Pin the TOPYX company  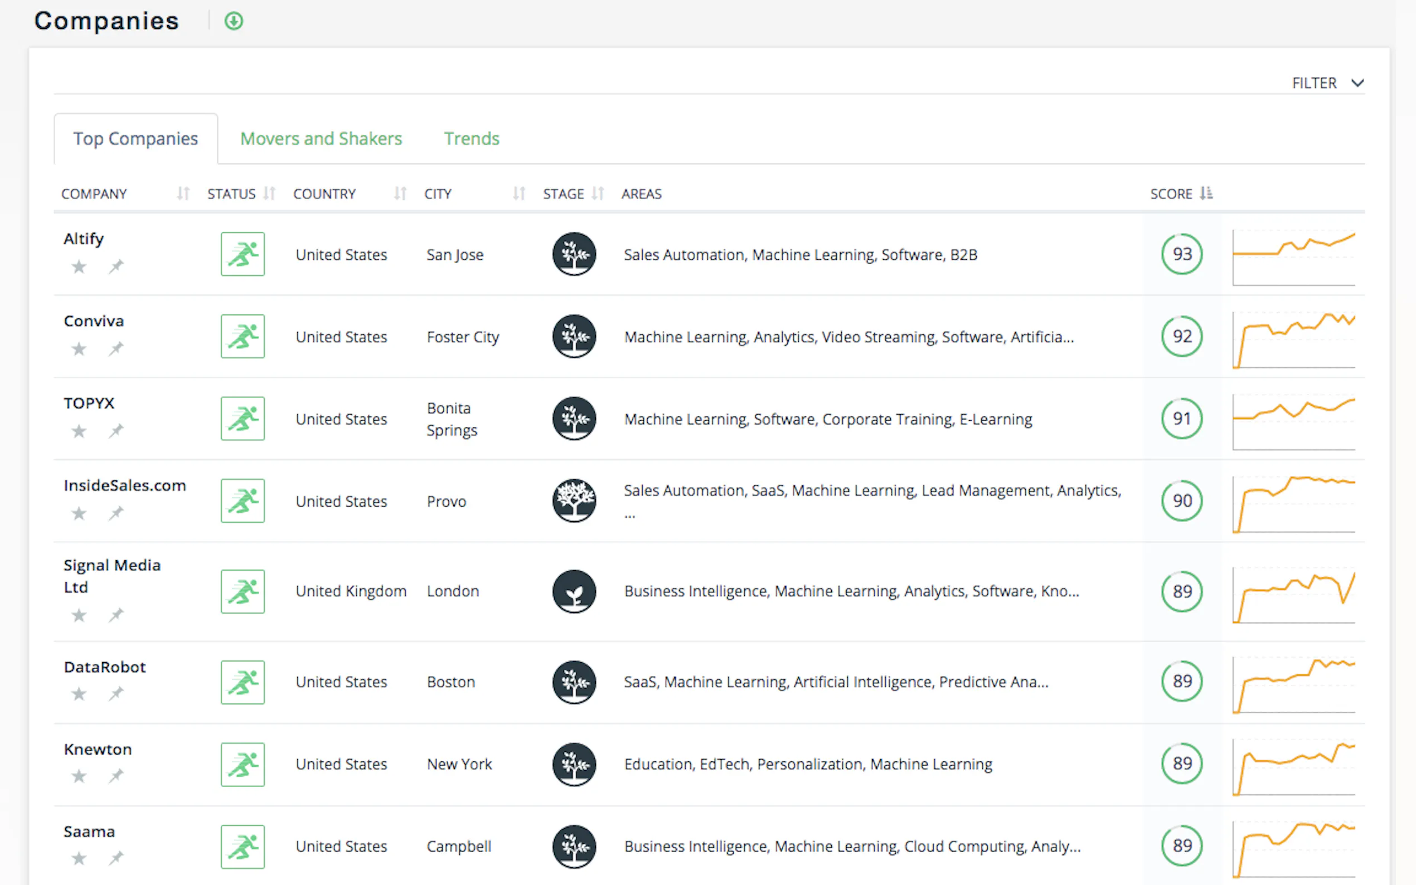116,431
